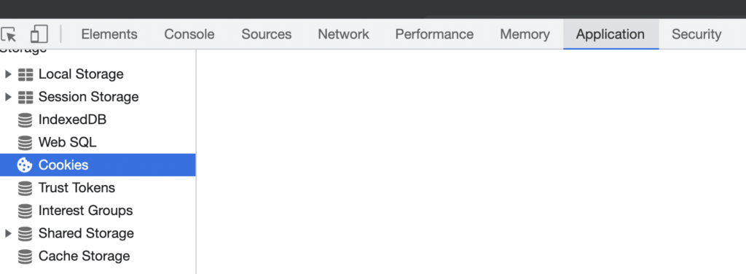Click the Web SQL database icon
Screen dimensions: 746x274
pyautogui.click(x=25, y=143)
